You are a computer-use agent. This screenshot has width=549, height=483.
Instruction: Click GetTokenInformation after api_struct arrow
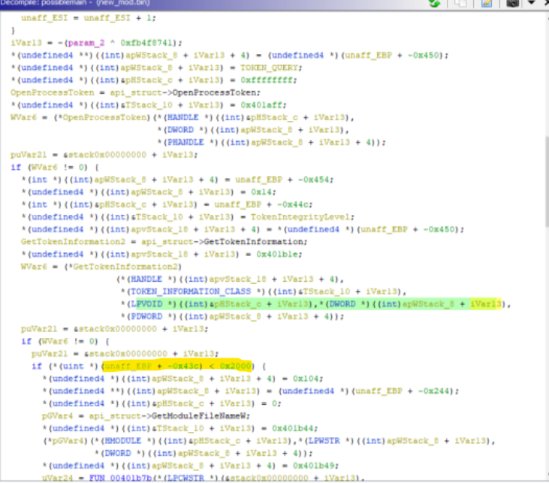click(253, 242)
